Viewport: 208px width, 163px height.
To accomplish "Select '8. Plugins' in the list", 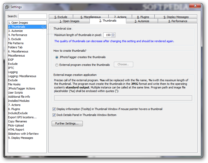I will coord(27,109).
